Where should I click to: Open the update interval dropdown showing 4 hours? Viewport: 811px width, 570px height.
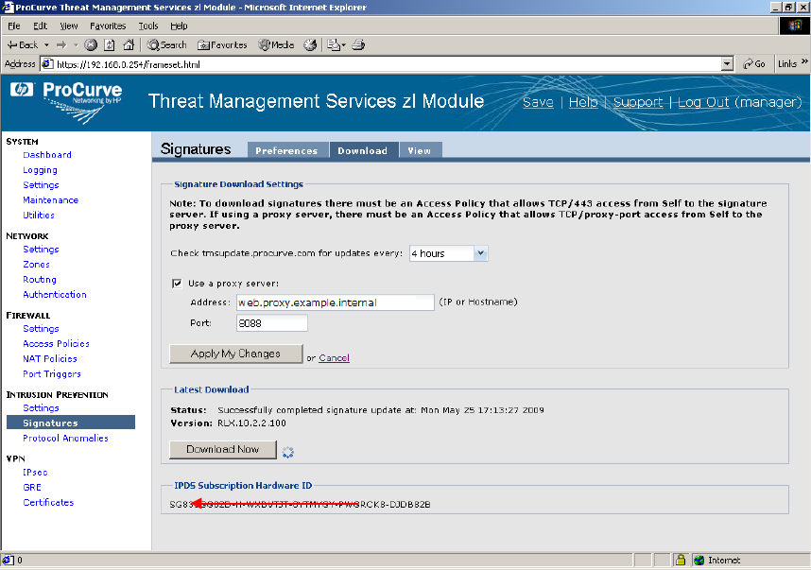[448, 253]
